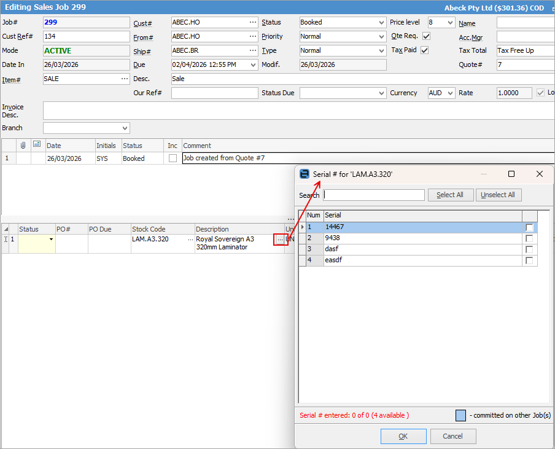The height and width of the screenshot is (449, 555).
Task: Click the ellipsis button beside From# field
Action: (253, 36)
